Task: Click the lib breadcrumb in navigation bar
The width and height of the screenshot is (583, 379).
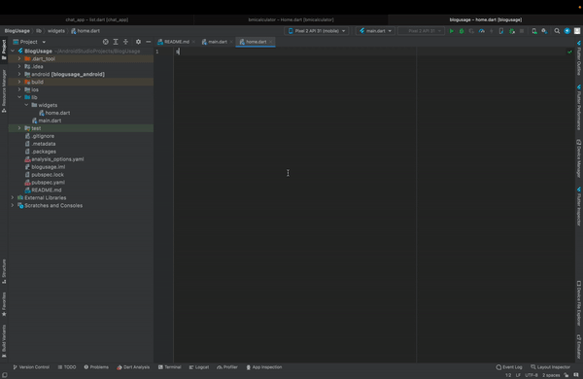Action: pyautogui.click(x=39, y=31)
